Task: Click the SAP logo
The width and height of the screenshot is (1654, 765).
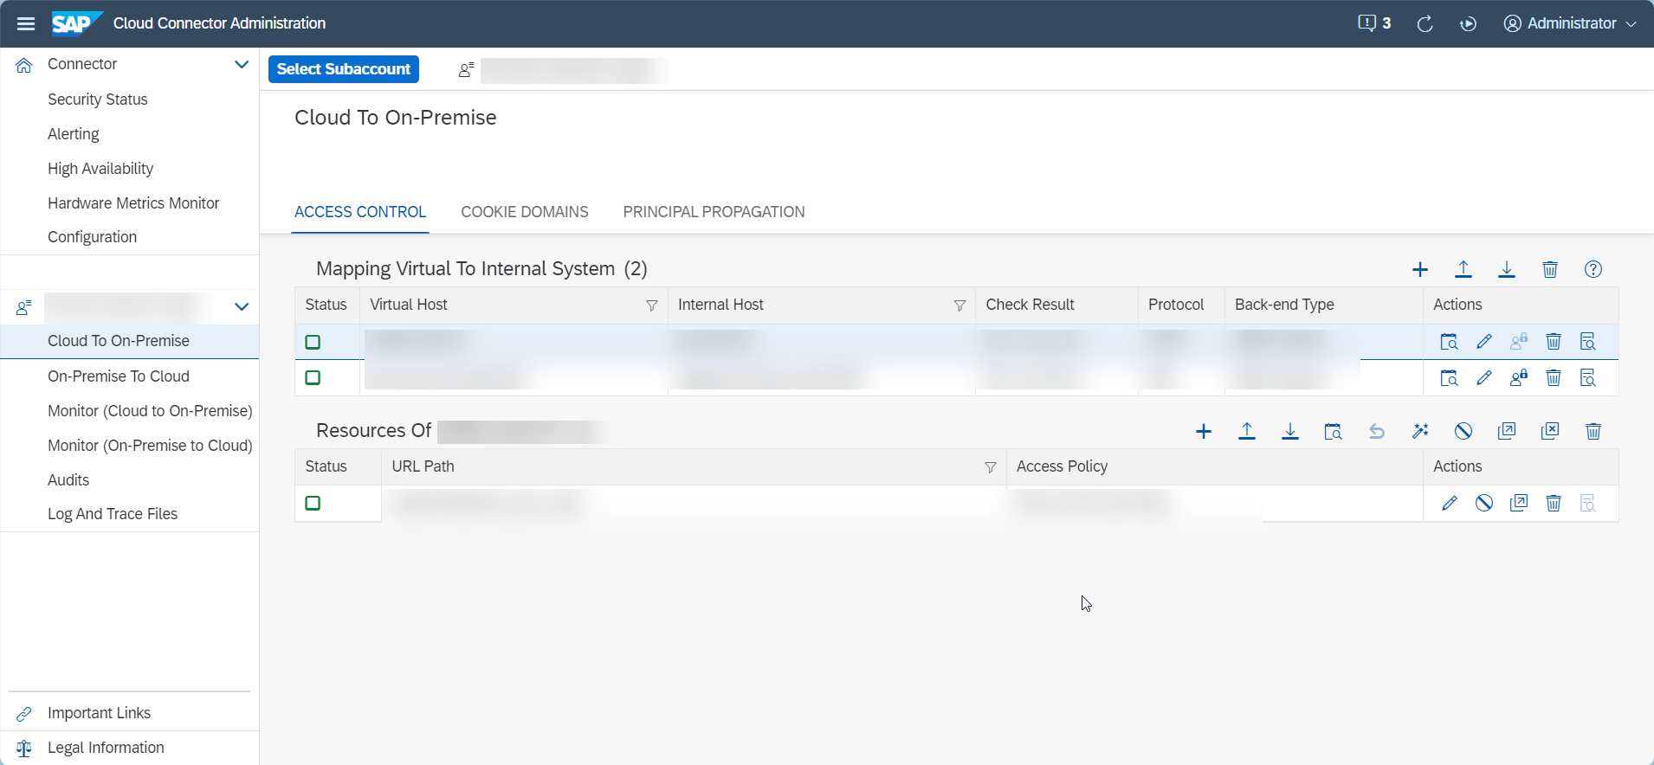Action: (x=77, y=23)
